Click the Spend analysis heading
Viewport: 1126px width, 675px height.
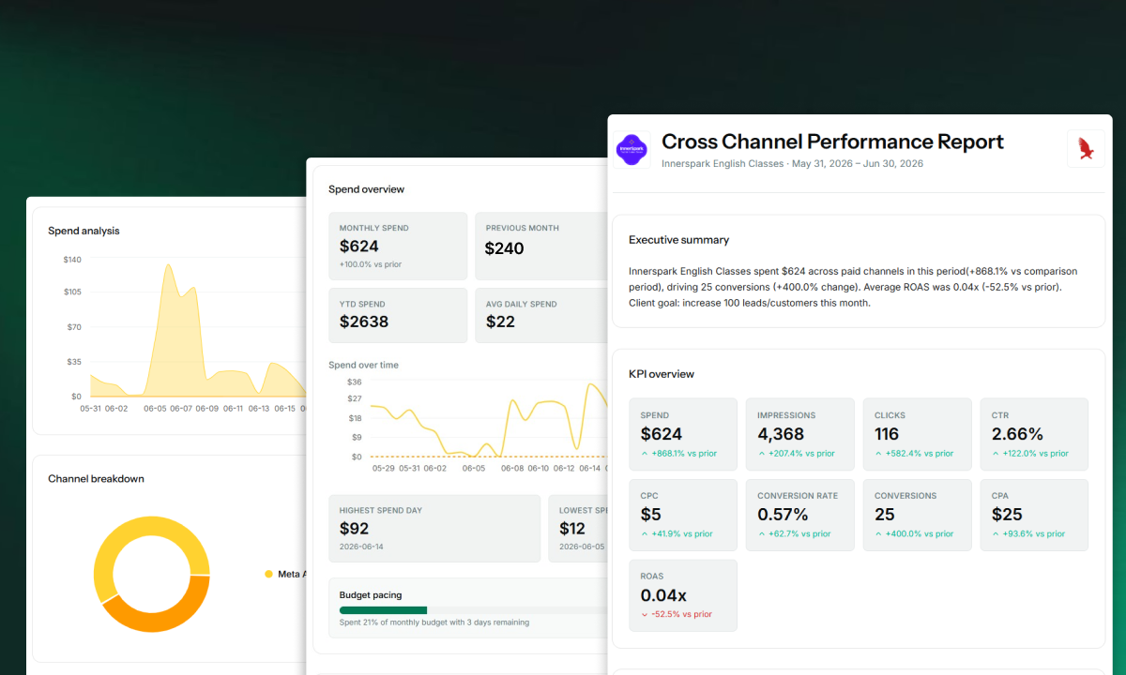tap(84, 231)
